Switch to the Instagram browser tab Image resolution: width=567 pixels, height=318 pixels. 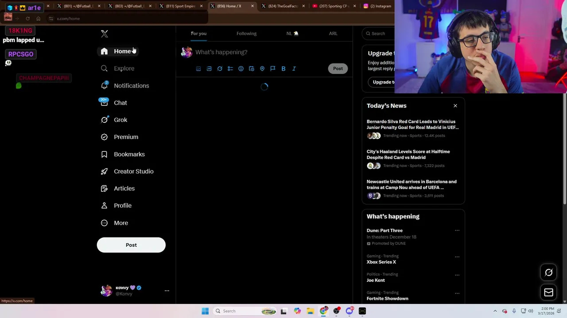tap(377, 6)
